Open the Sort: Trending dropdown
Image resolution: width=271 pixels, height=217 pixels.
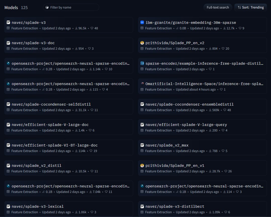[x=251, y=8]
